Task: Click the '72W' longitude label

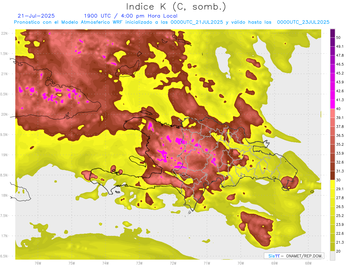Action: tap(173, 263)
